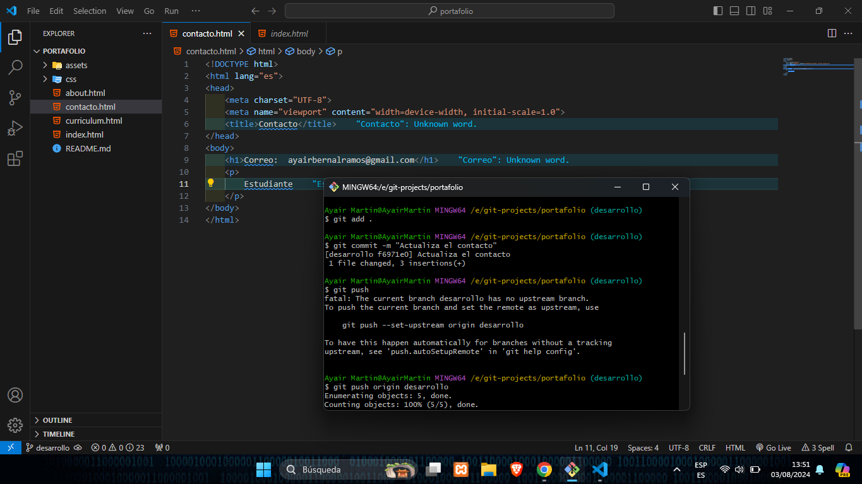Expand the css folder
Viewport: 862px width, 484px height.
[x=96, y=79]
